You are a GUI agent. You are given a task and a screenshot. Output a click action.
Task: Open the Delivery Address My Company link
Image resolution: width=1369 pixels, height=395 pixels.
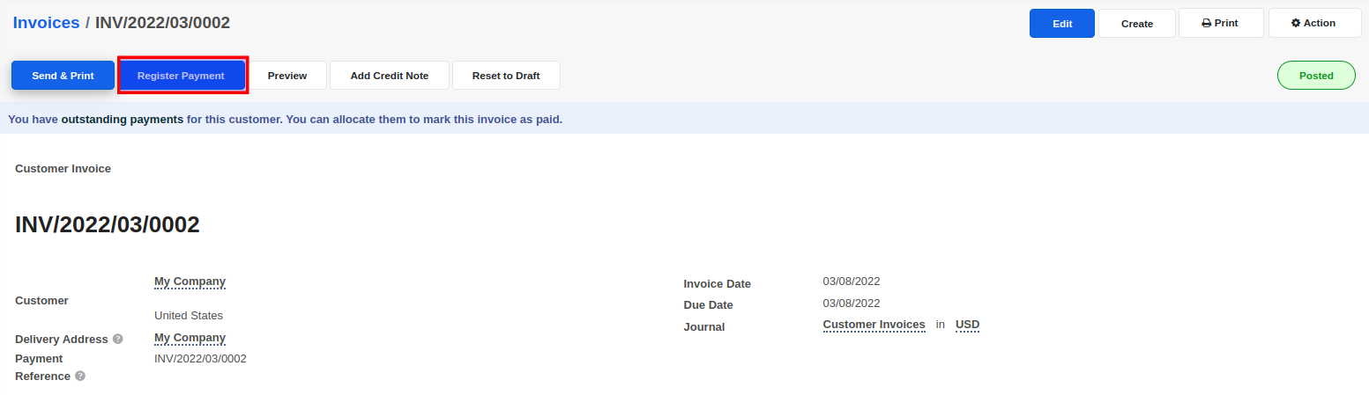pos(190,338)
